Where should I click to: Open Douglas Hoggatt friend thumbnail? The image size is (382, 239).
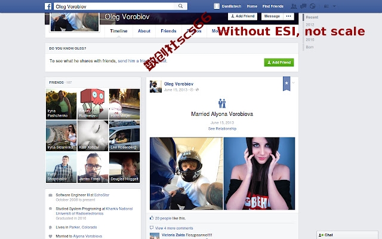coord(125,167)
